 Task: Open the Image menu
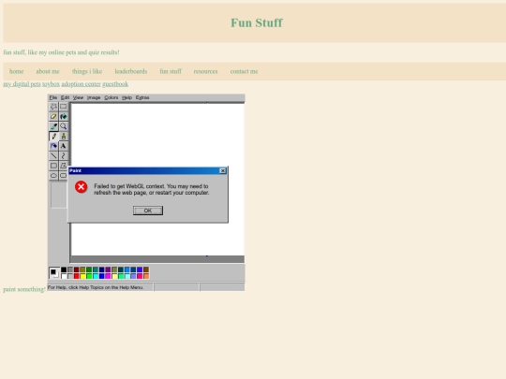[x=94, y=97]
